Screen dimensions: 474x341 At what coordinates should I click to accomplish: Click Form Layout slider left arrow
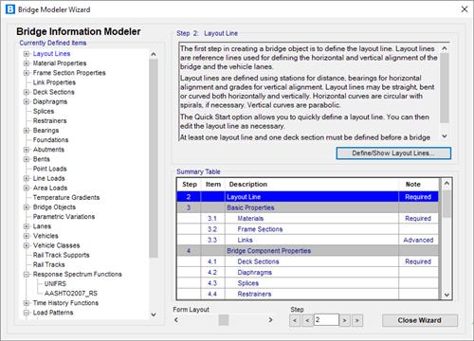point(176,320)
